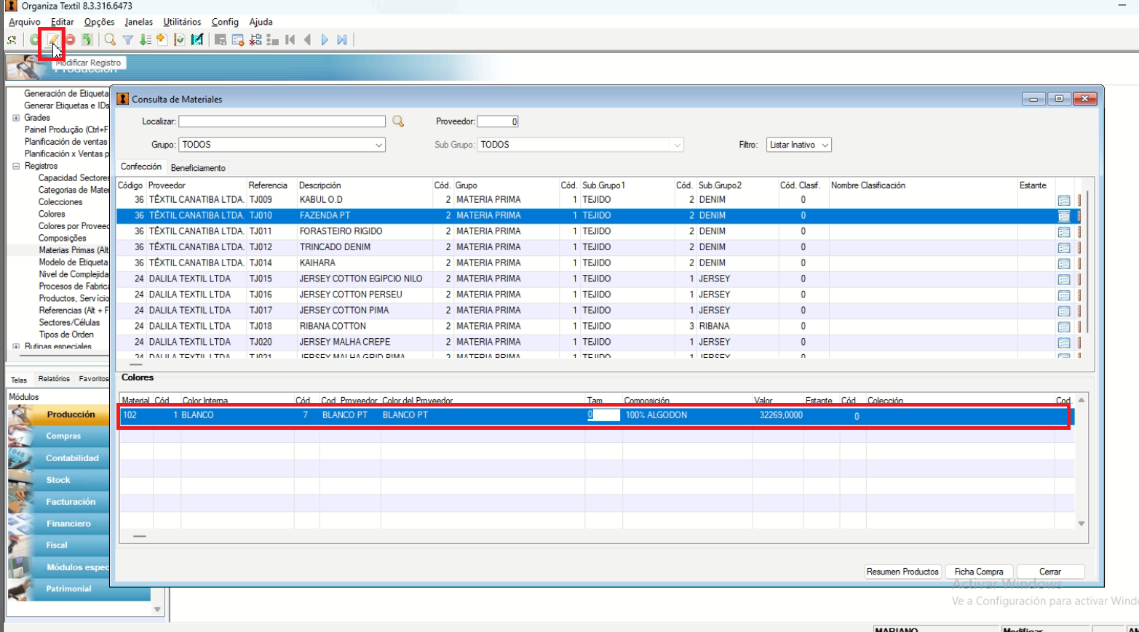Click the funnel filter toolbar icon

click(x=127, y=40)
